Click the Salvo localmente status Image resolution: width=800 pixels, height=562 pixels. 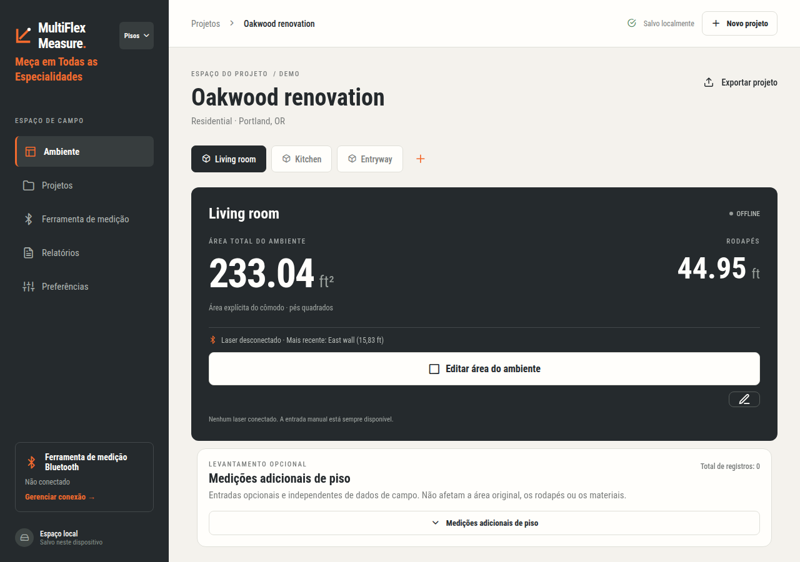[x=661, y=24]
